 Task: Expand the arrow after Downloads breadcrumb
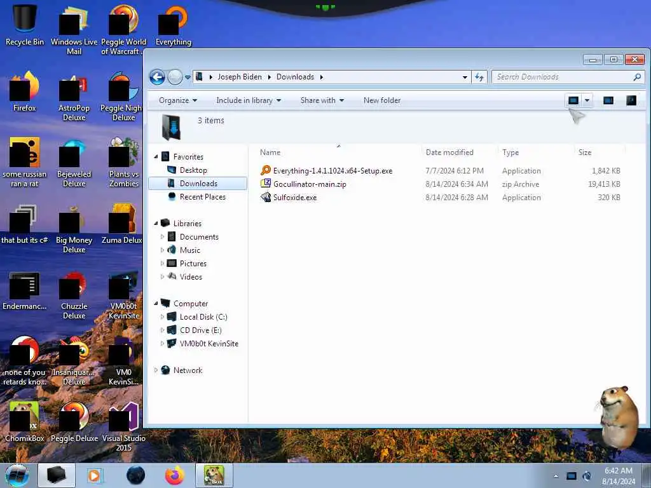coord(321,77)
